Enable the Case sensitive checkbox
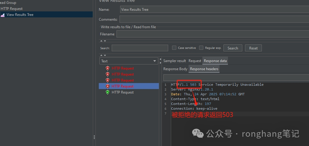Screen dimensions: 309x146 174,48
